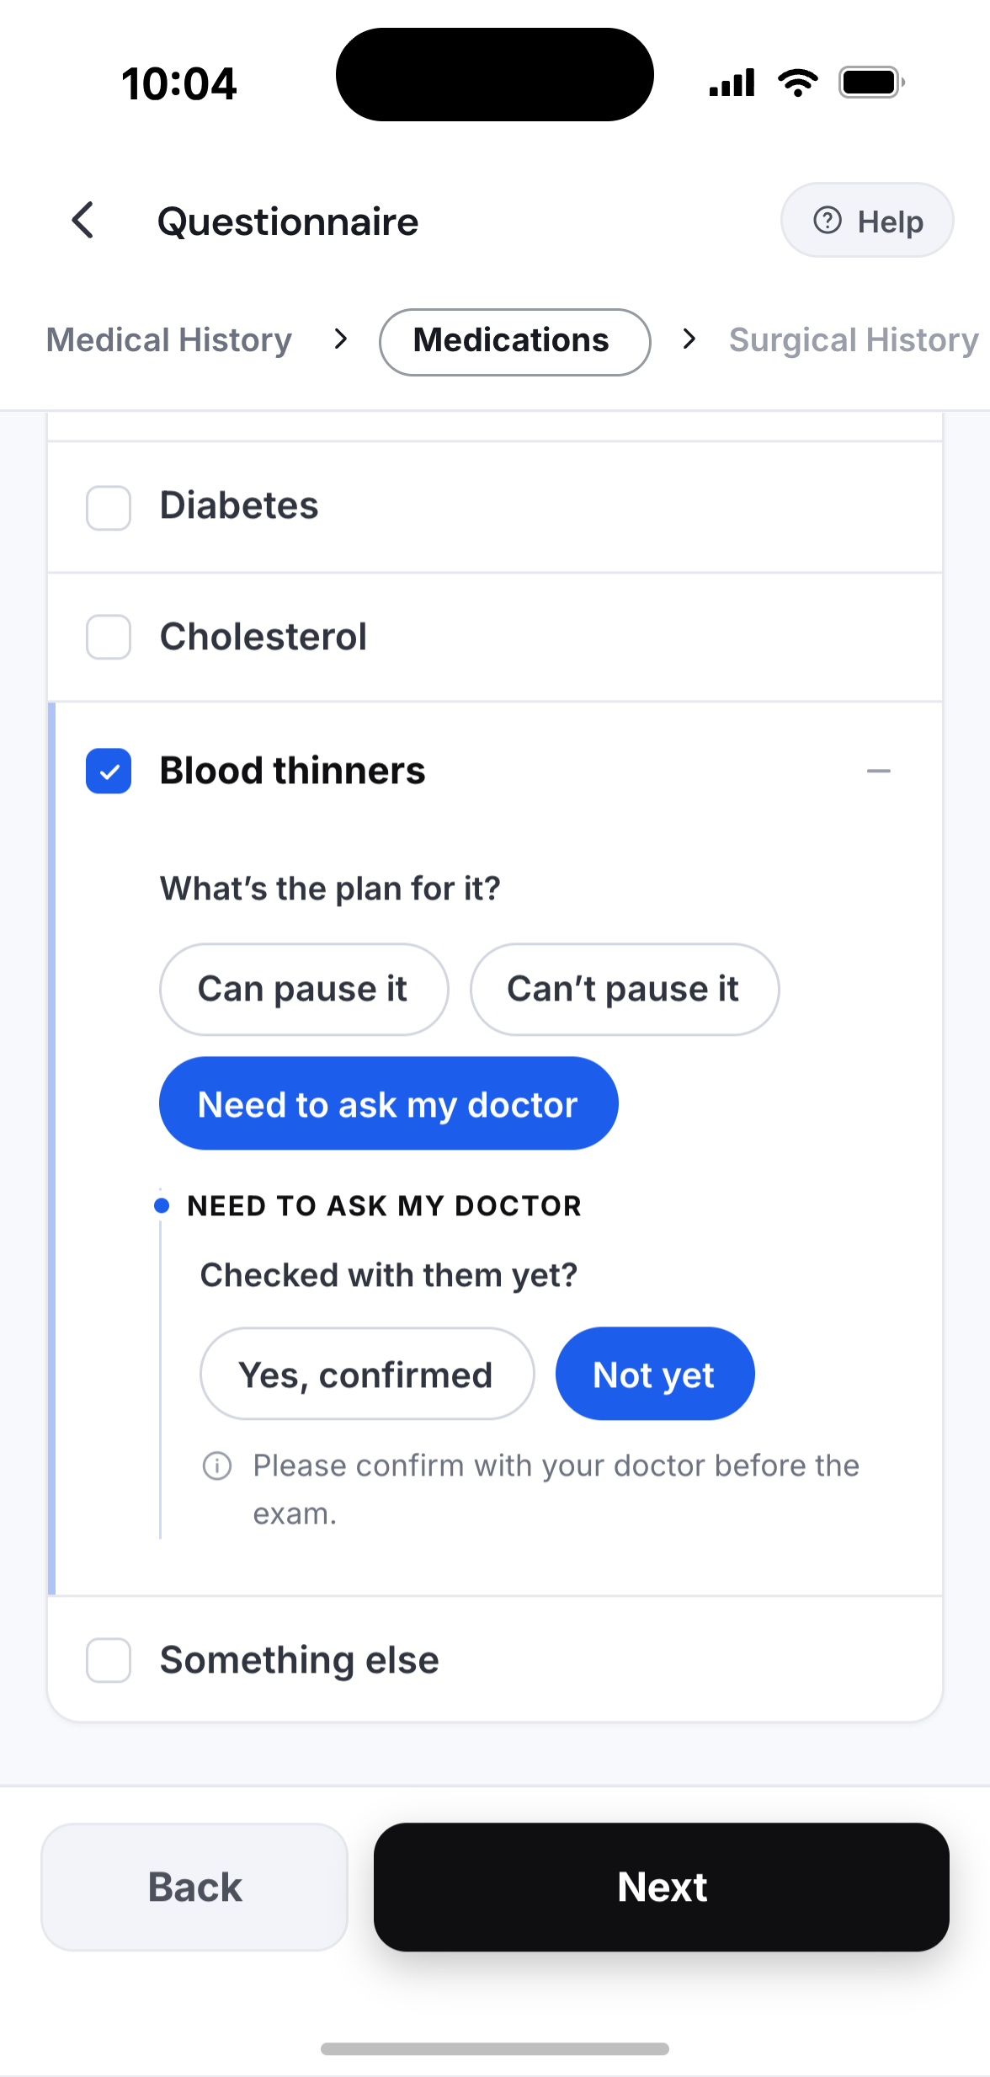Click the info icon beside doctor reminder
990x2077 pixels.
click(217, 1466)
